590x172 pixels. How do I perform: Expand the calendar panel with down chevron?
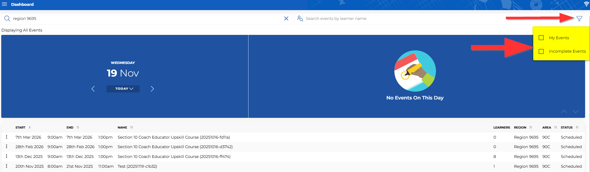(x=575, y=112)
